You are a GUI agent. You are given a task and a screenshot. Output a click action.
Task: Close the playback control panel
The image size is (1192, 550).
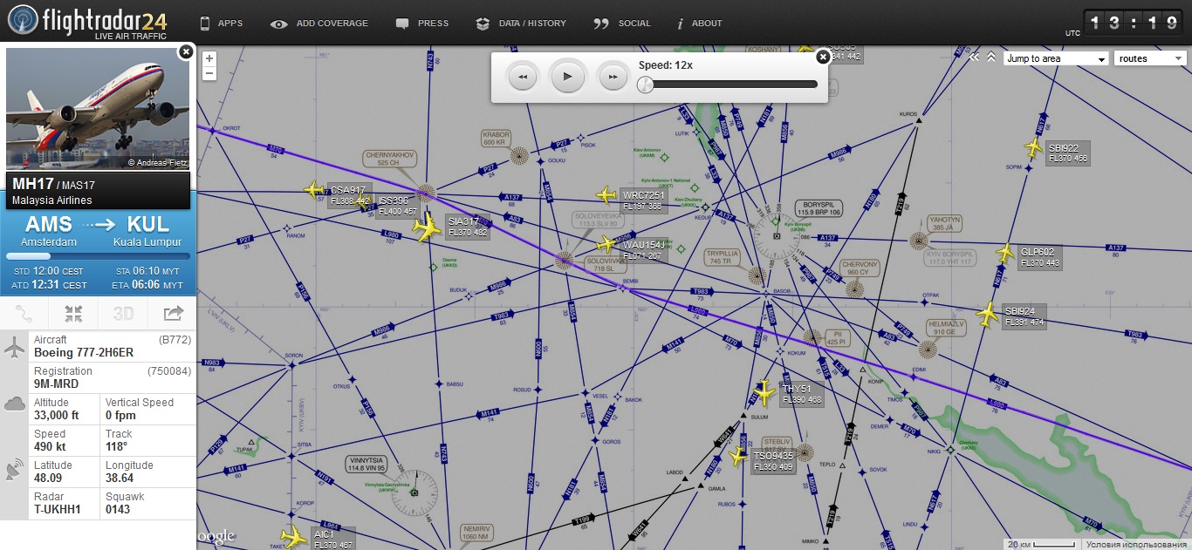tap(822, 57)
